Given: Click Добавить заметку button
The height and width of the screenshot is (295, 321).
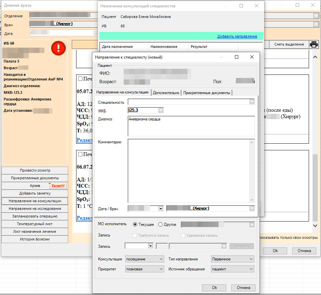Looking at the screenshot, I should 35,193.
